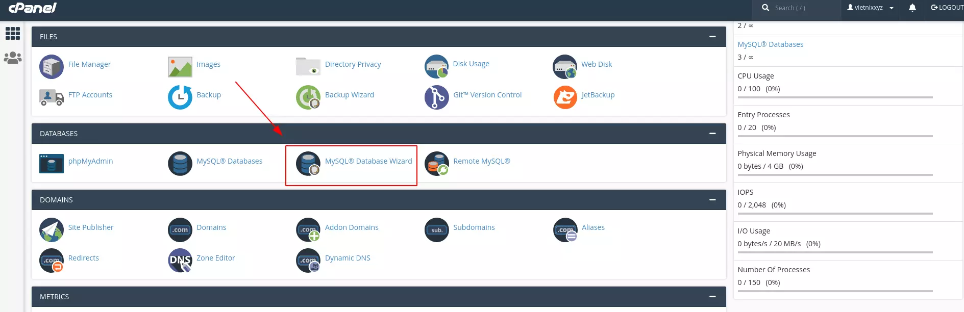This screenshot has height=312, width=964.
Task: Launch the Backup Wizard icon
Action: [x=308, y=97]
